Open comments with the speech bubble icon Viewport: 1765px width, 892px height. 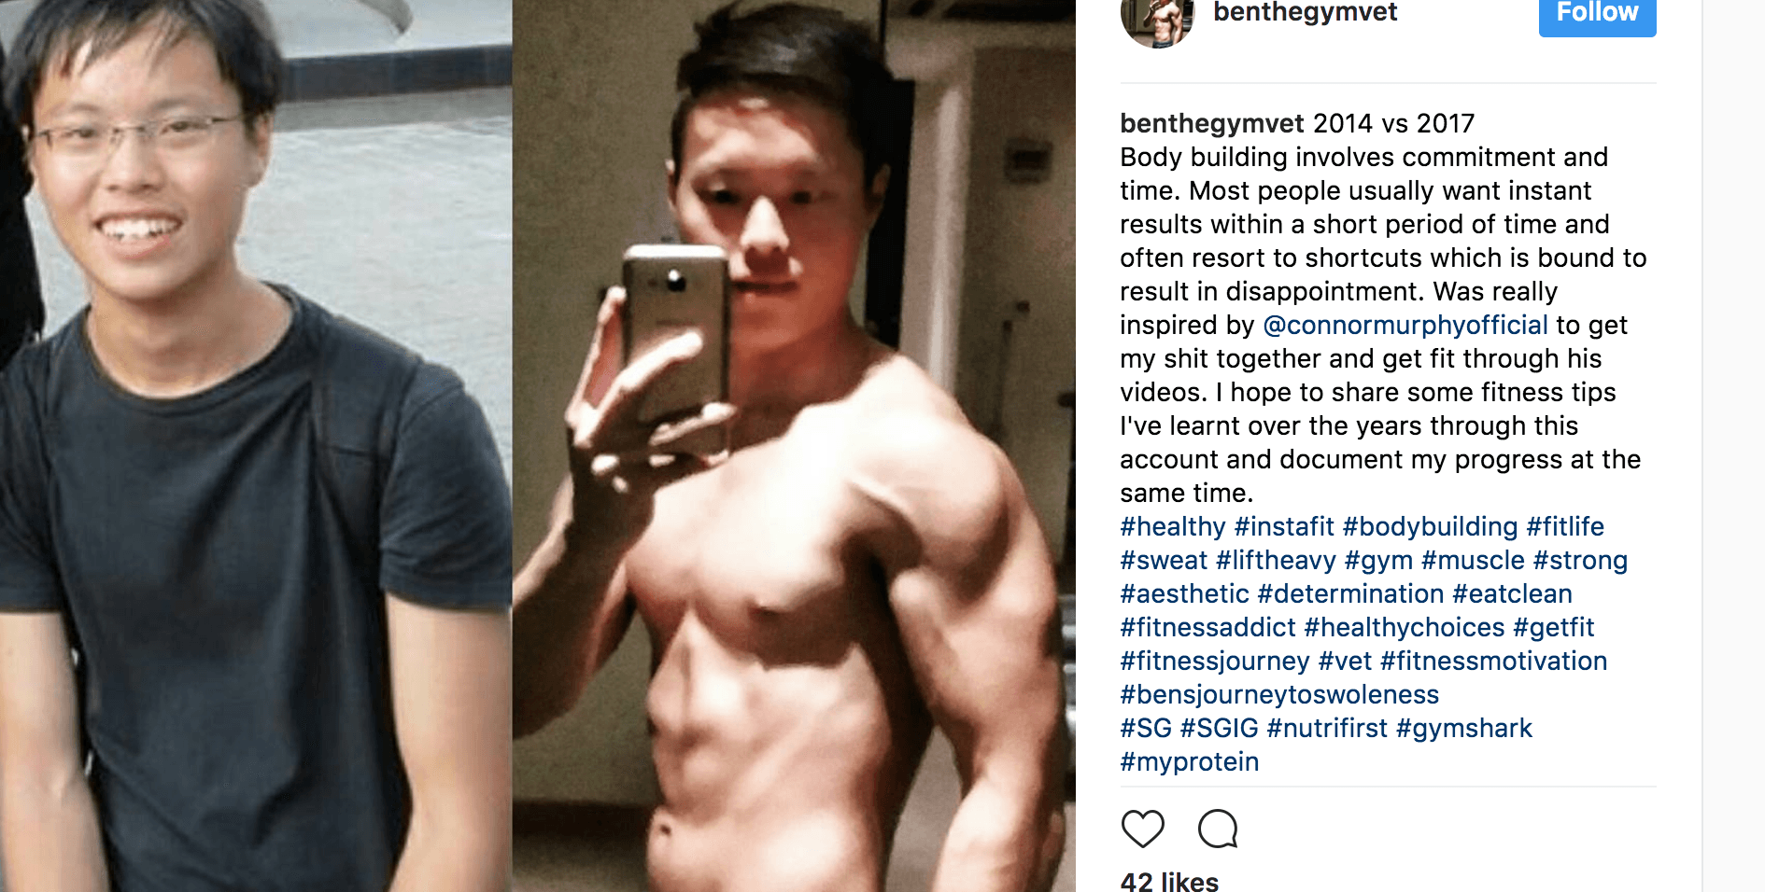(x=1218, y=828)
